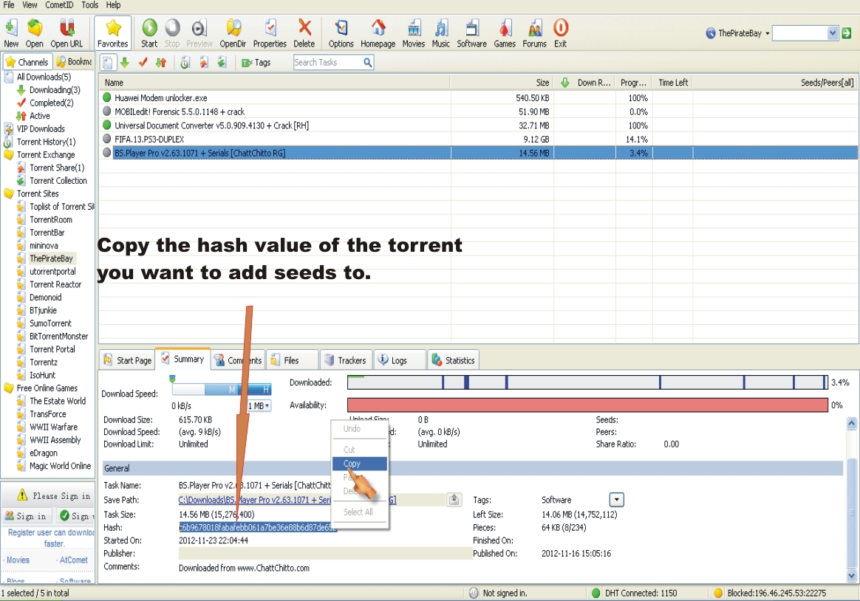This screenshot has width=860, height=601.
Task: Select Torrent History(1) in tree
Action: tap(46, 142)
